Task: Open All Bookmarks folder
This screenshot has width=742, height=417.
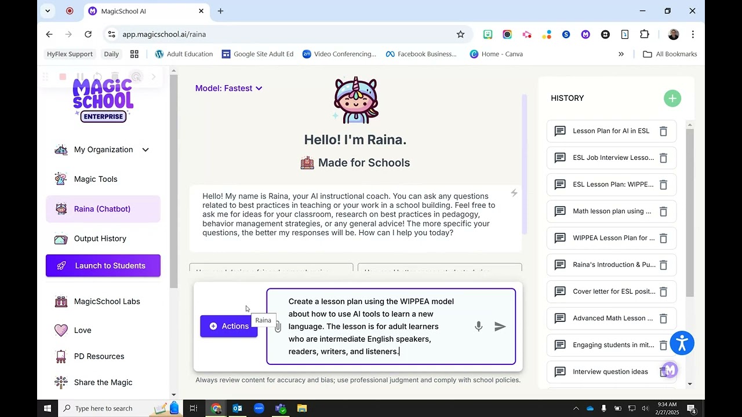Action: click(x=670, y=54)
